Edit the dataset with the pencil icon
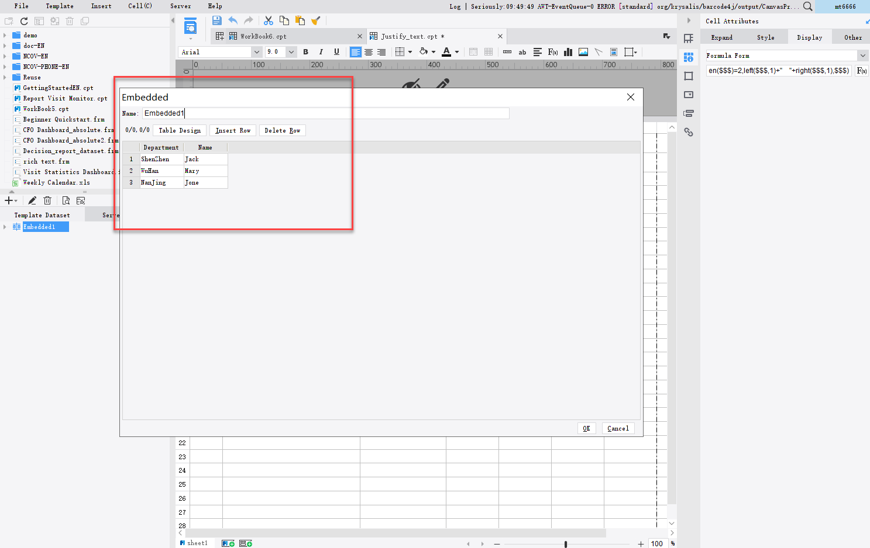870x548 pixels. (32, 200)
